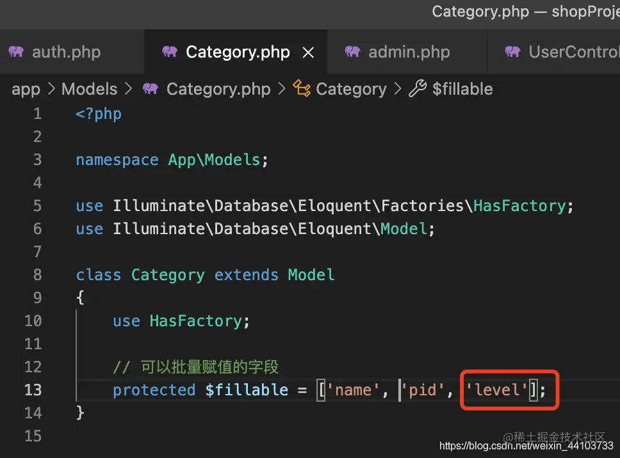Expand the chevron after Category.php breadcrumb
The image size is (620, 458).
[x=282, y=88]
